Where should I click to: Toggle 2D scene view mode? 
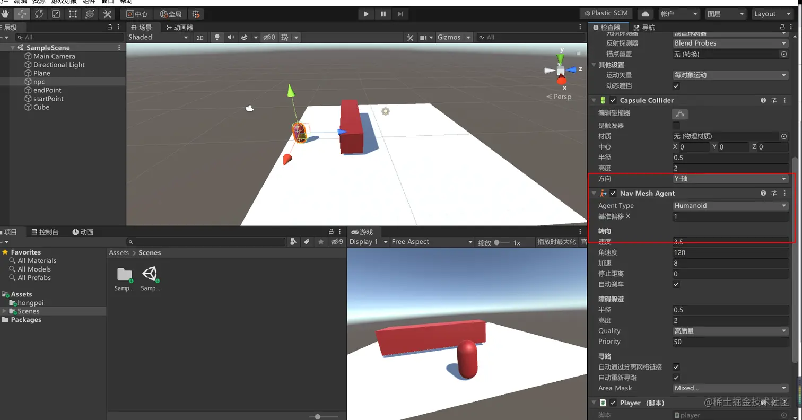pos(200,37)
